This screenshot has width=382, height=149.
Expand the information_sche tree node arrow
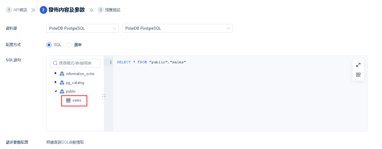point(56,73)
